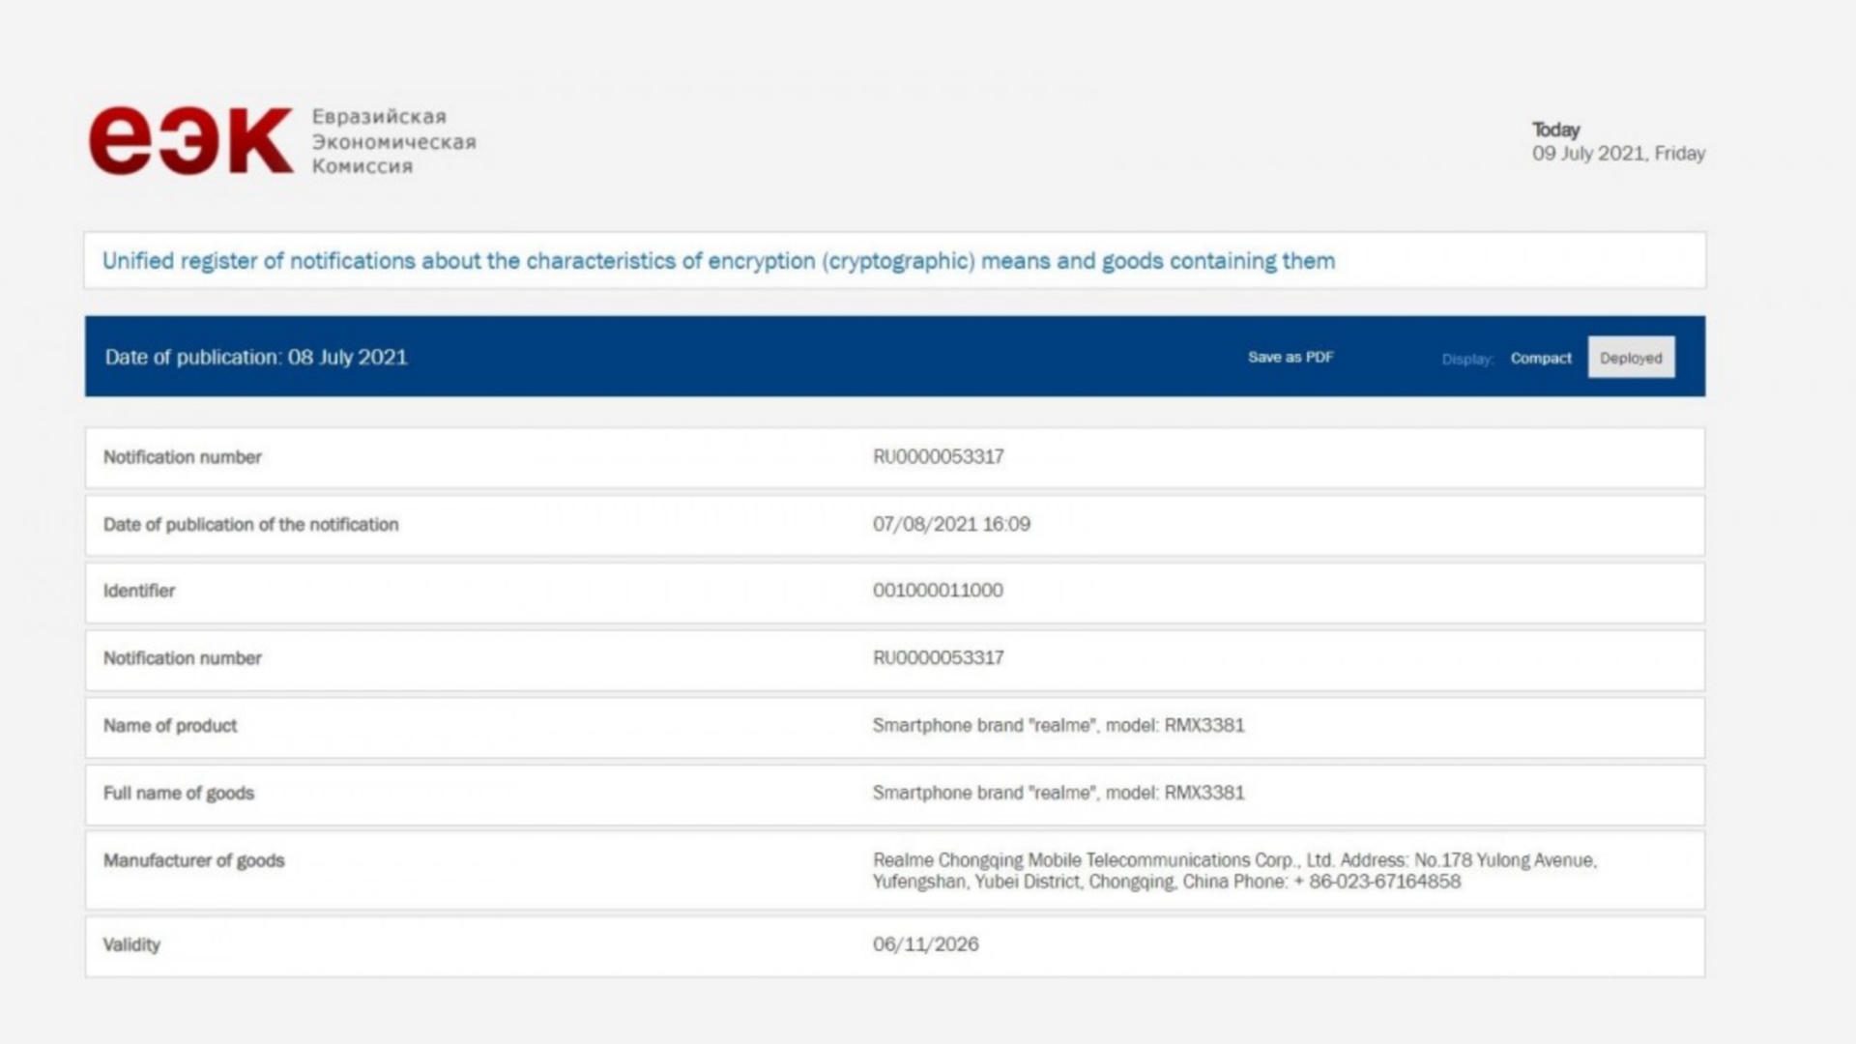This screenshot has width=1856, height=1044.
Task: Click the Identifier row label
Action: 139,591
